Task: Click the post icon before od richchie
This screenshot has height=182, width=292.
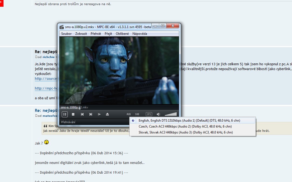Action: click(36, 57)
